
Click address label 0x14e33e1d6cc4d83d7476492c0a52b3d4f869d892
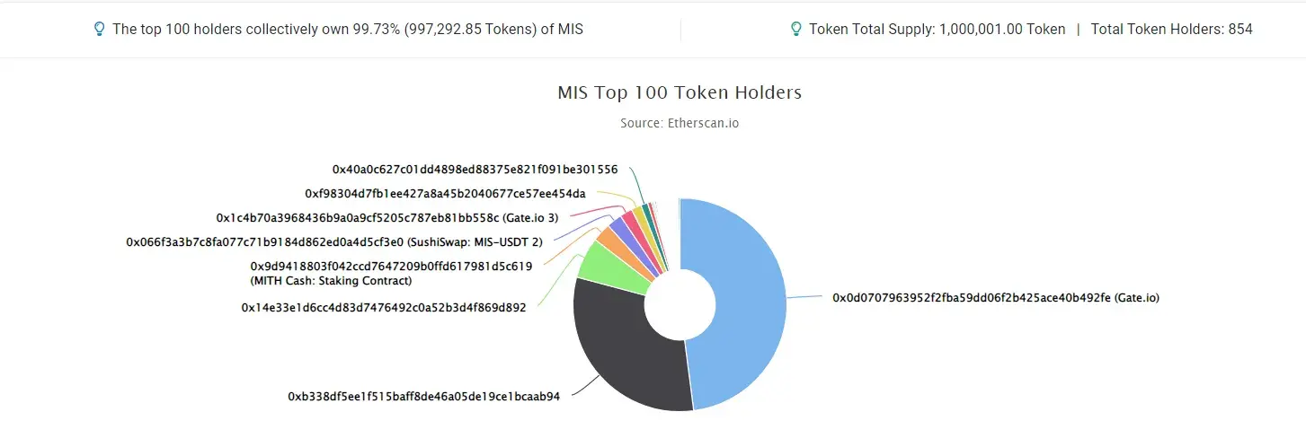384,307
